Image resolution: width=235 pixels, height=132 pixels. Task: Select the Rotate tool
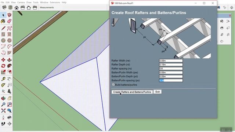point(3,66)
